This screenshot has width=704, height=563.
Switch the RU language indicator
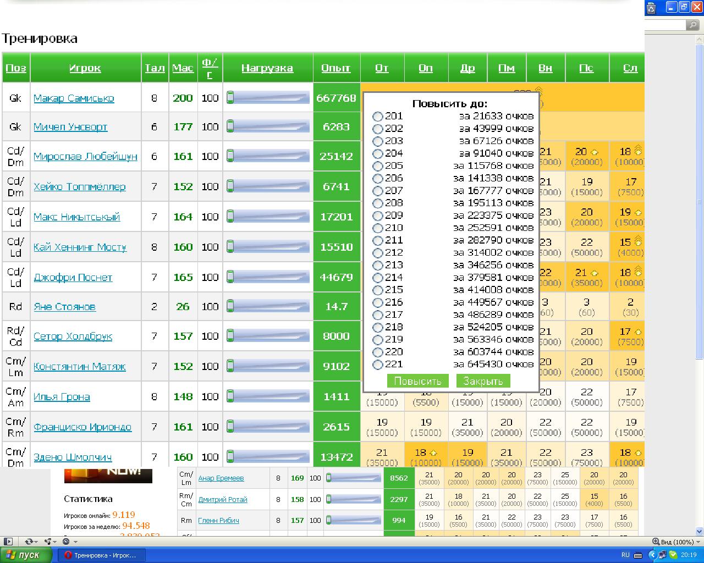(x=625, y=555)
